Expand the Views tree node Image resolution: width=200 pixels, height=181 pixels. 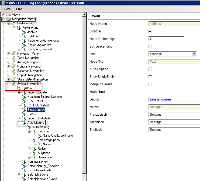(x=4, y=15)
